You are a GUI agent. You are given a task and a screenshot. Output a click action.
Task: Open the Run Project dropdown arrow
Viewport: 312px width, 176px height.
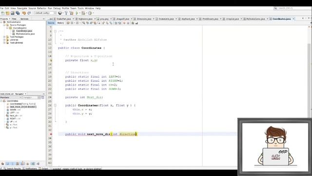(x=80, y=13)
